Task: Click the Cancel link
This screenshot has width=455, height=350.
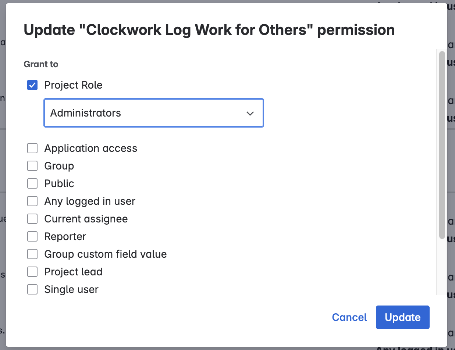Action: [x=349, y=317]
